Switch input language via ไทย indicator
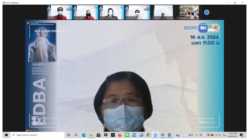 224,135
